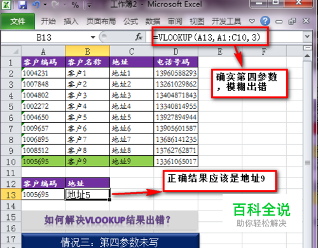
Task: Select the 数据 ribbon tab
Action: (153, 21)
